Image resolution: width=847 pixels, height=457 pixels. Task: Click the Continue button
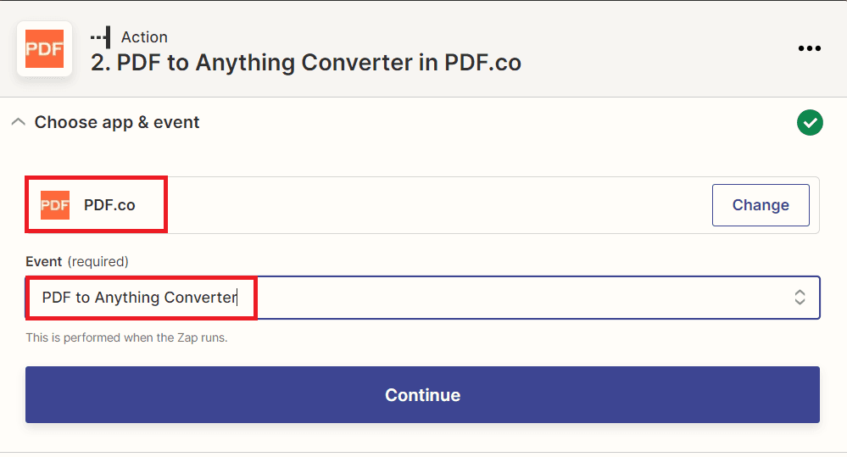tap(422, 394)
